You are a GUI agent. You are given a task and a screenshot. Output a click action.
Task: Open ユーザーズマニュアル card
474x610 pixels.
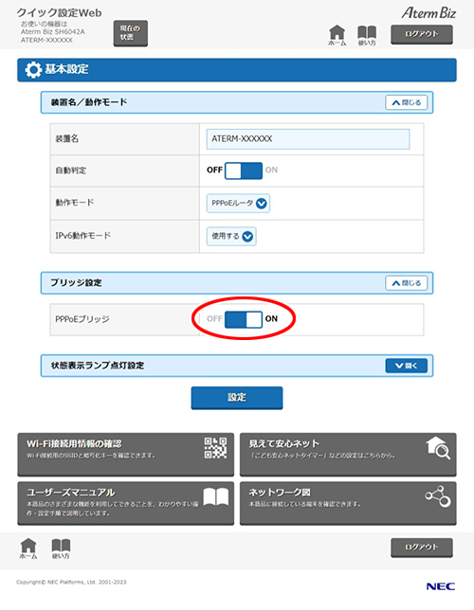(126, 503)
